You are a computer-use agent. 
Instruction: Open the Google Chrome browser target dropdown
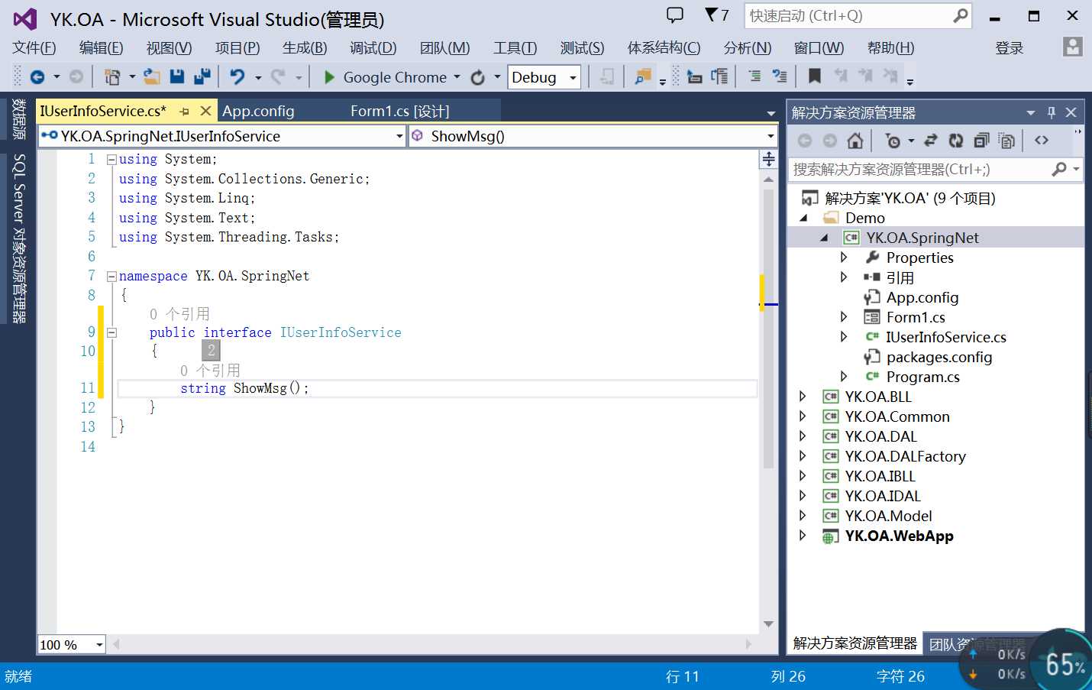457,77
